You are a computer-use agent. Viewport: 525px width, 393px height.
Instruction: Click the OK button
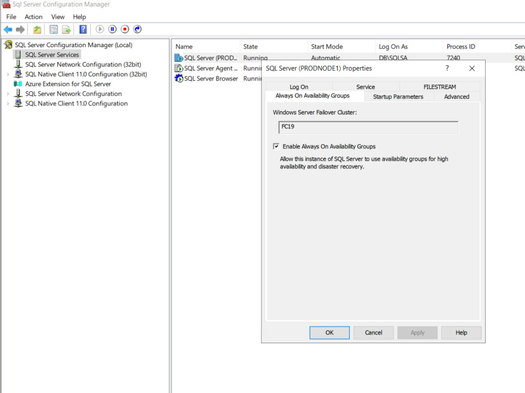pos(330,333)
